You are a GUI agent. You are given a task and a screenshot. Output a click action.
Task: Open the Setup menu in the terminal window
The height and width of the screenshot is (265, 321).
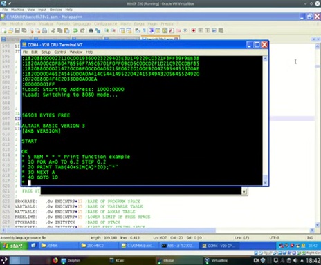point(46,52)
